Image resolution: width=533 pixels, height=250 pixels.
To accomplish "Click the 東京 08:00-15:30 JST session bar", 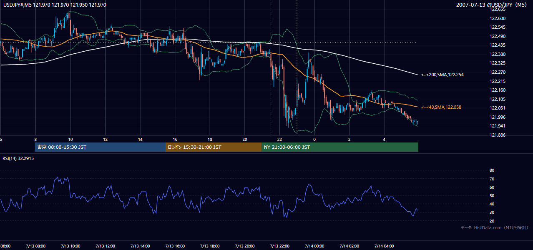I will click(x=101, y=147).
